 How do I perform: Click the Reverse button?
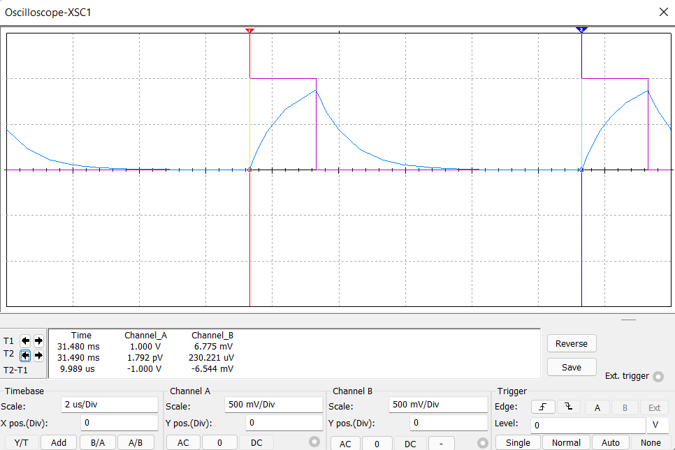[x=572, y=343]
